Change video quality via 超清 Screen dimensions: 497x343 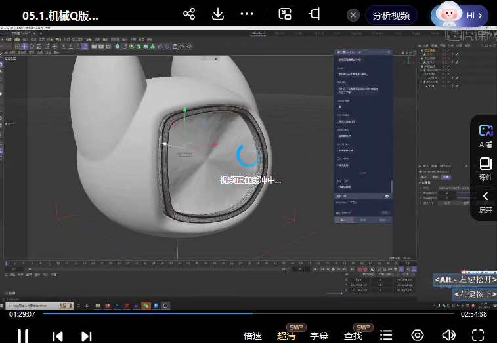pyautogui.click(x=286, y=336)
